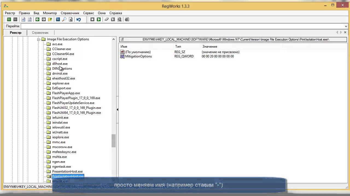Click the monitor search magnifier icon
This screenshot has height=196, width=350.
(119, 19)
